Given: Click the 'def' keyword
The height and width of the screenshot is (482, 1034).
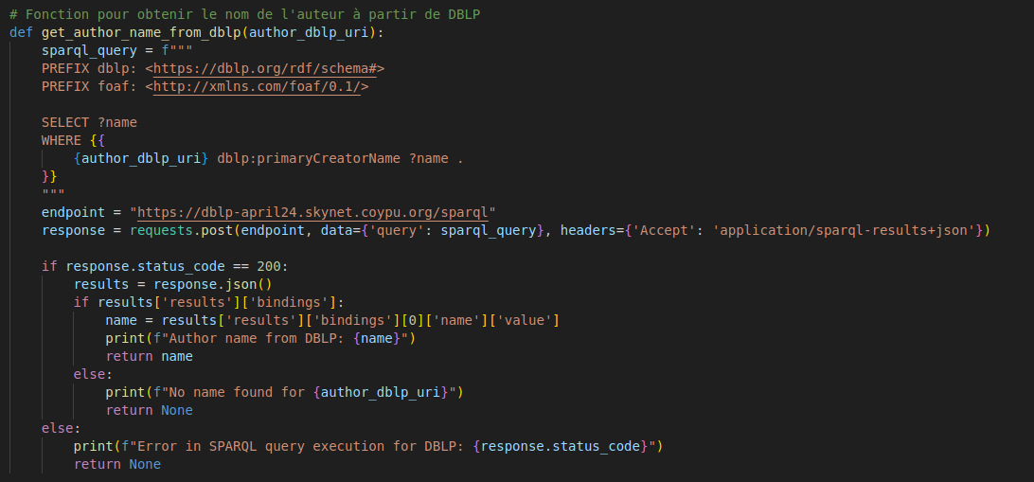Looking at the screenshot, I should (x=22, y=32).
